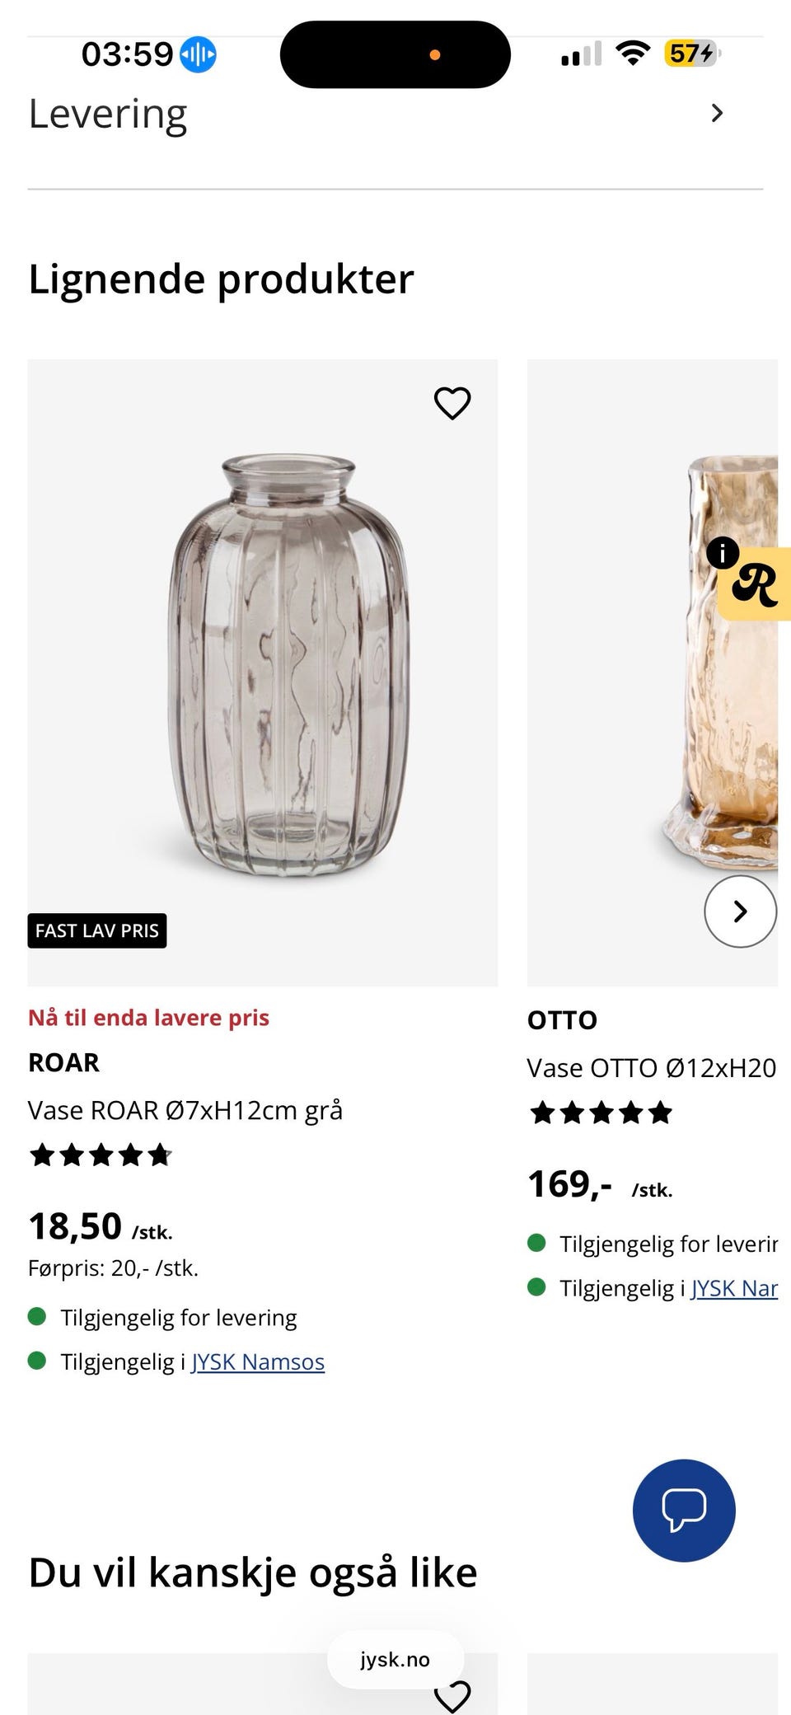Expand the Levering section chevron
Viewport: 791px width, 1715px height.
coord(717,113)
